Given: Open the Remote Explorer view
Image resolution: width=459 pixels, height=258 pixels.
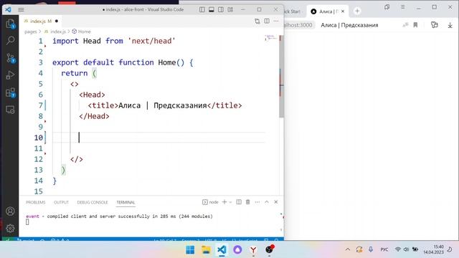Looking at the screenshot, I should 11,110.
